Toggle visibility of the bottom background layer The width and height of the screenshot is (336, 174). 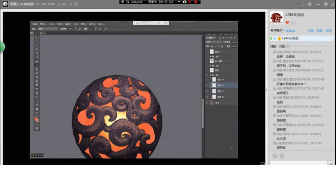click(x=207, y=103)
